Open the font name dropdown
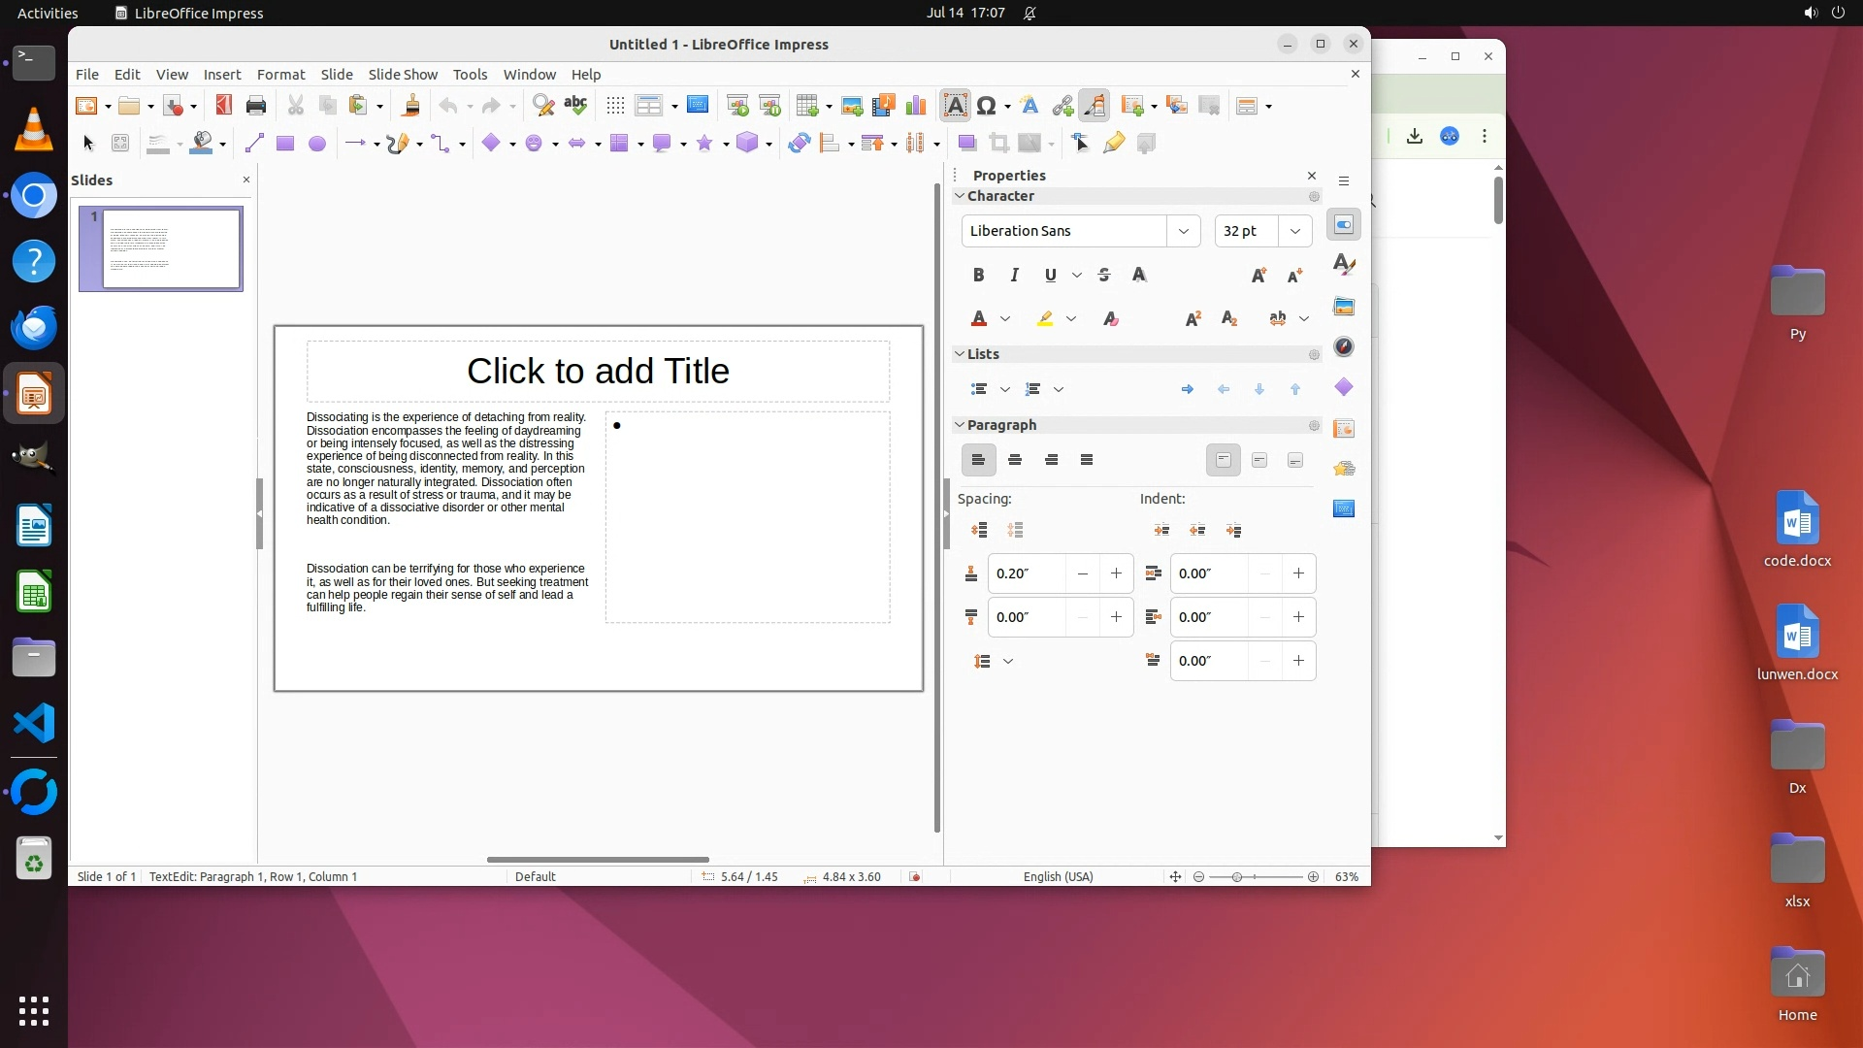1863x1048 pixels. [1183, 231]
